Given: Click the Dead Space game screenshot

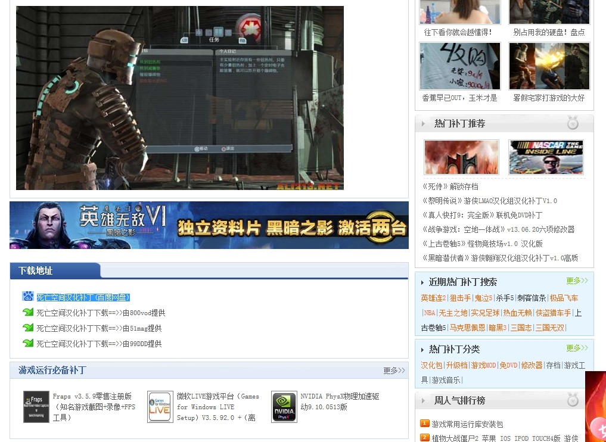Looking at the screenshot, I should pyautogui.click(x=180, y=98).
